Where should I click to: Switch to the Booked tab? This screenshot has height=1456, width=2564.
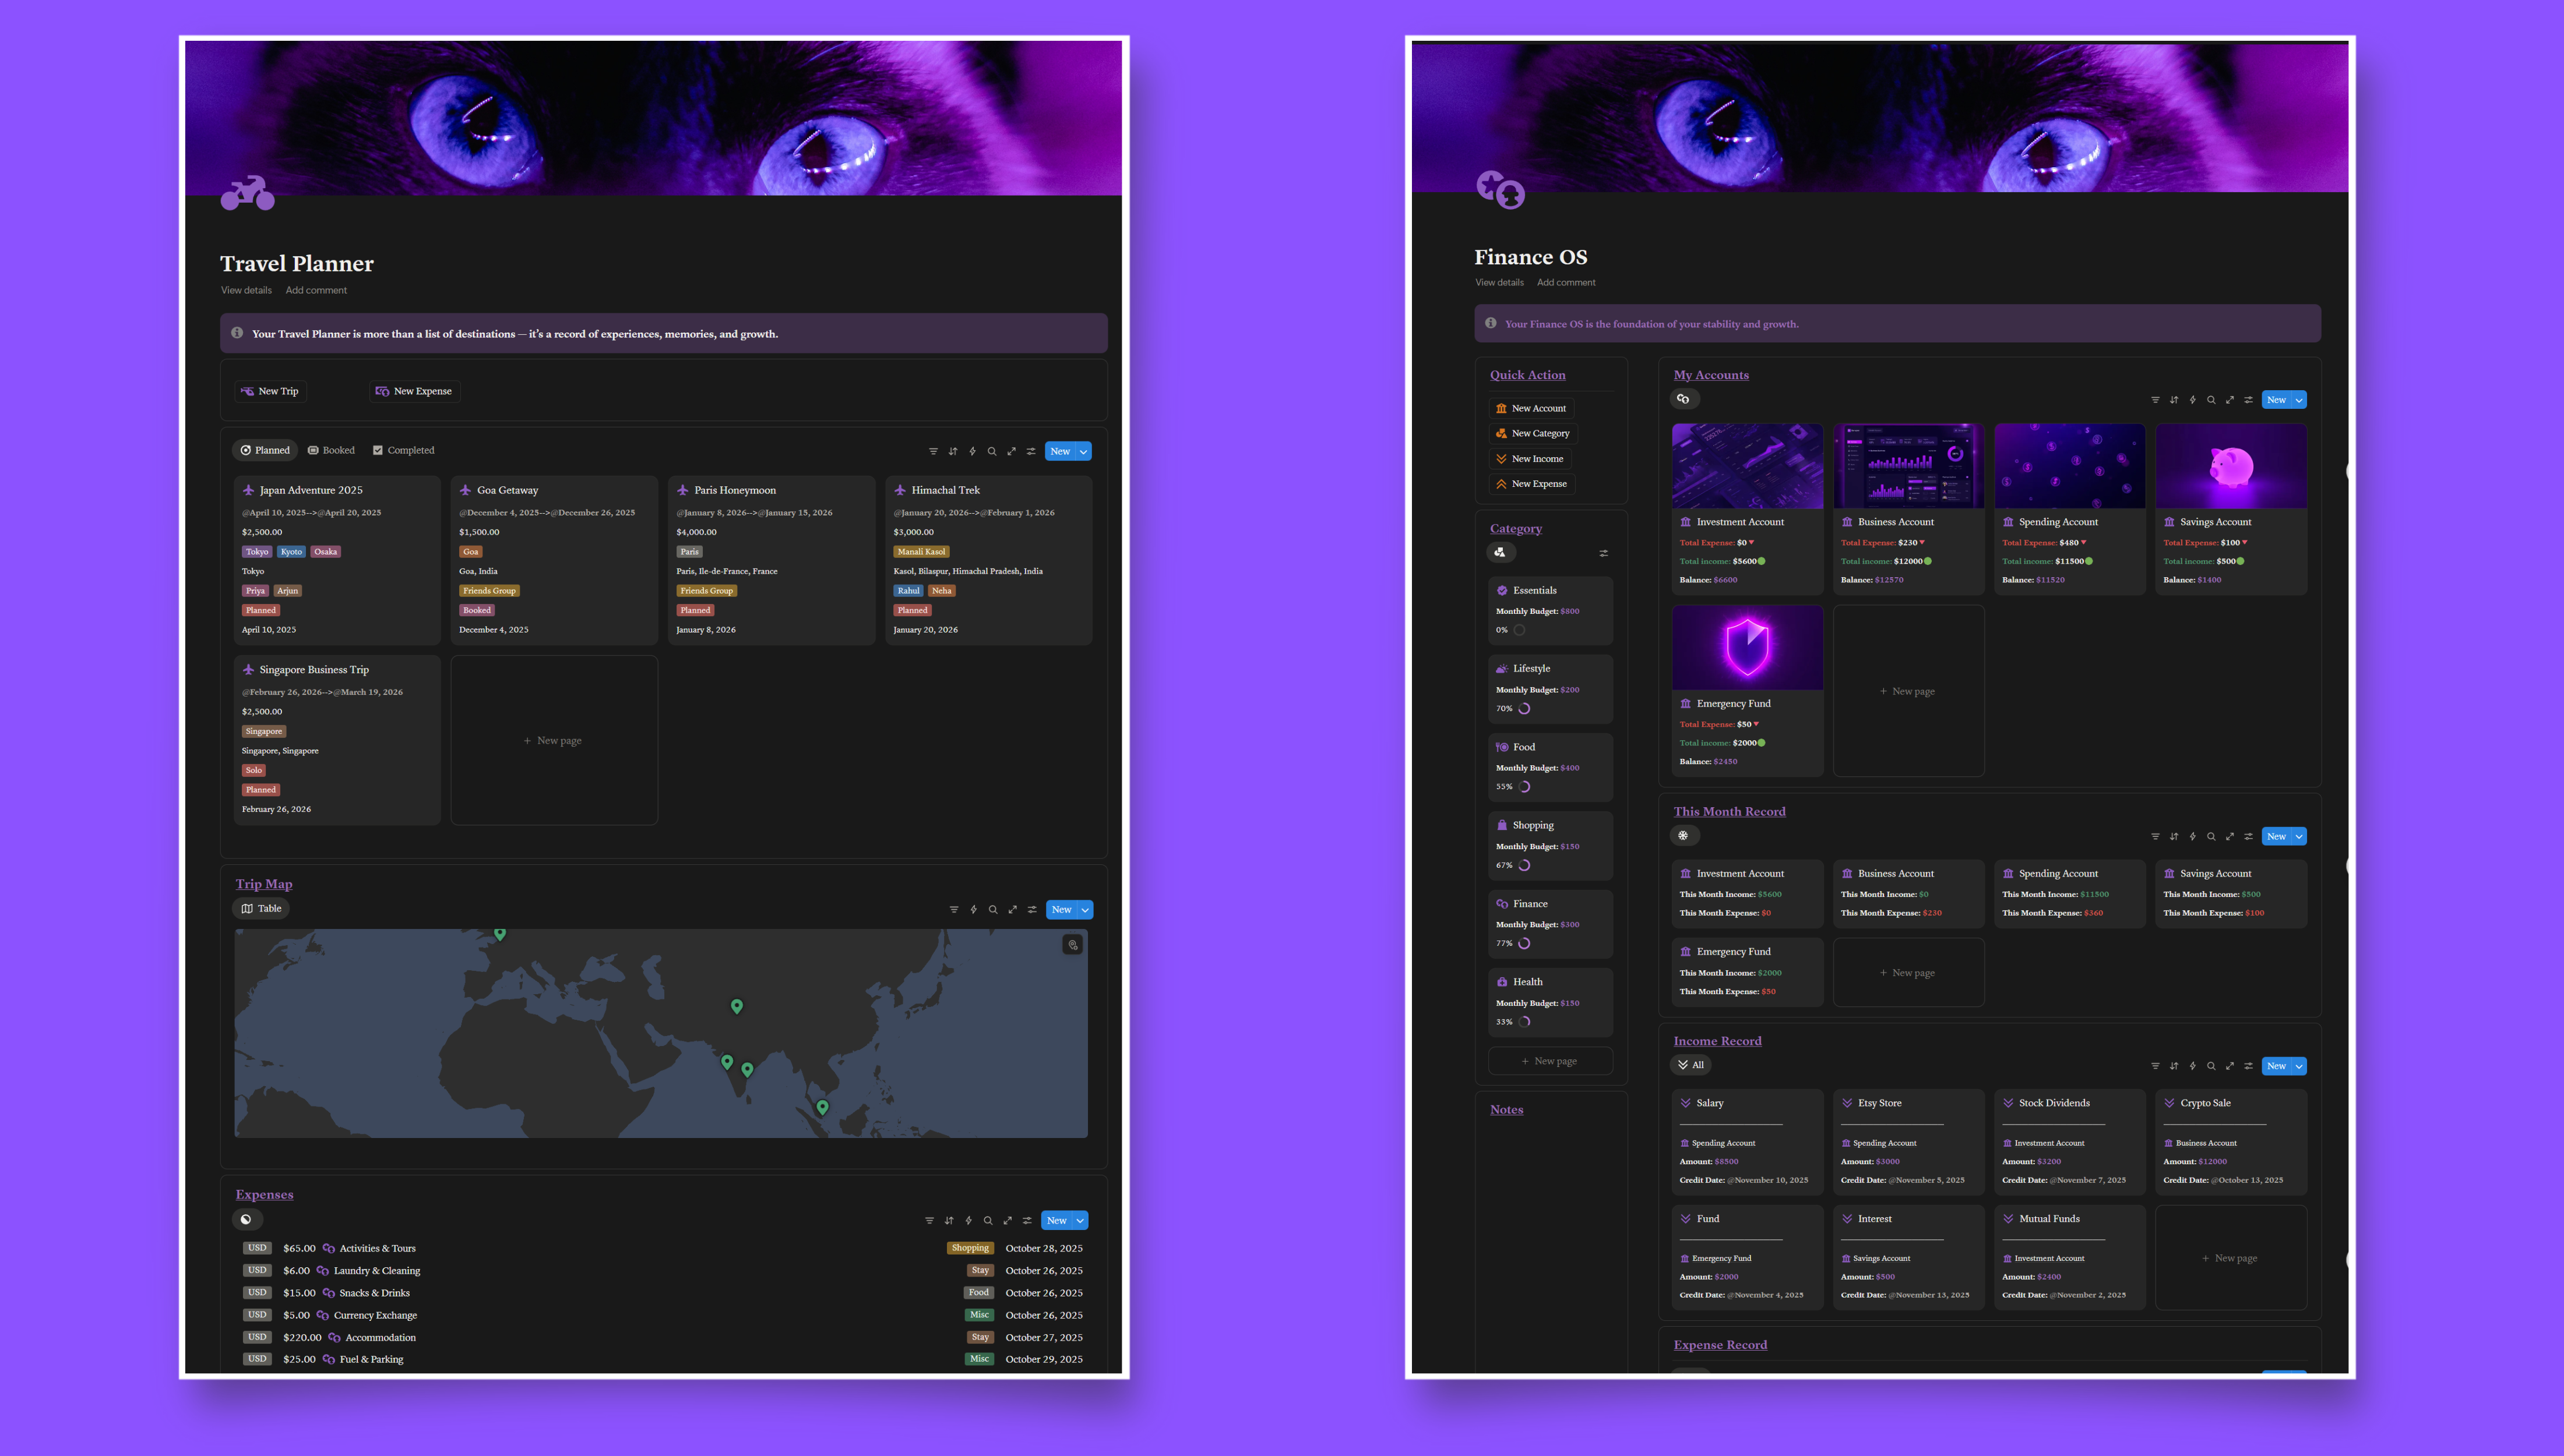pyautogui.click(x=331, y=450)
